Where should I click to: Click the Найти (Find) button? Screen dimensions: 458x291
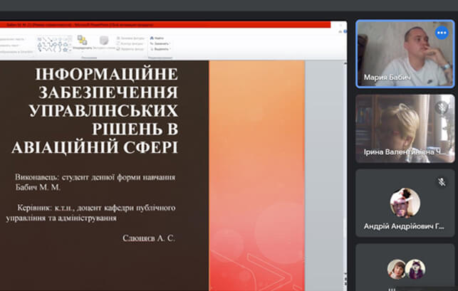158,37
